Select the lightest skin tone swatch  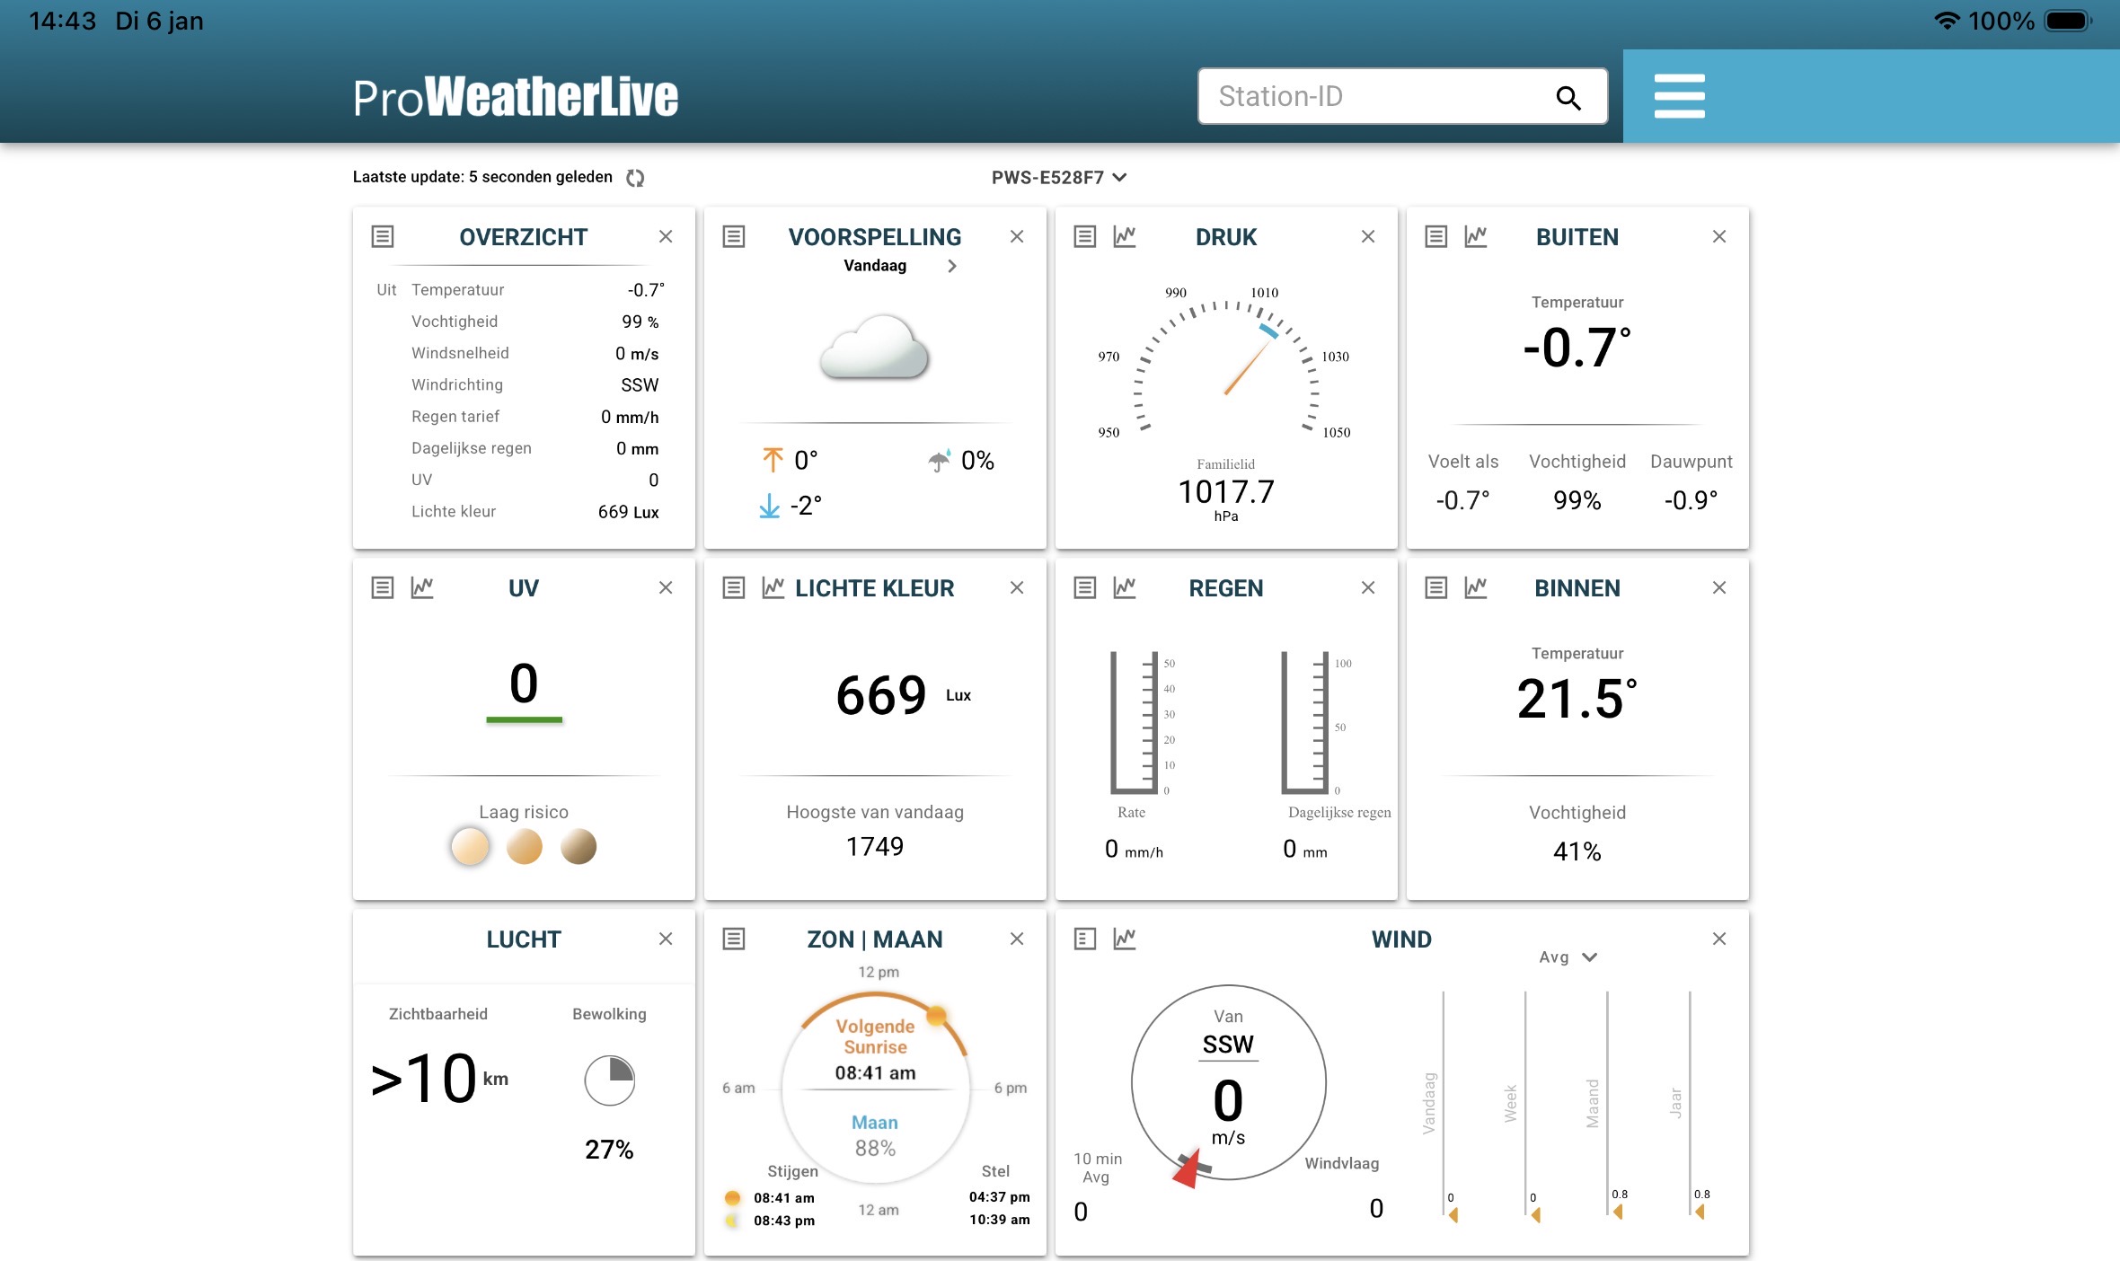pos(470,846)
